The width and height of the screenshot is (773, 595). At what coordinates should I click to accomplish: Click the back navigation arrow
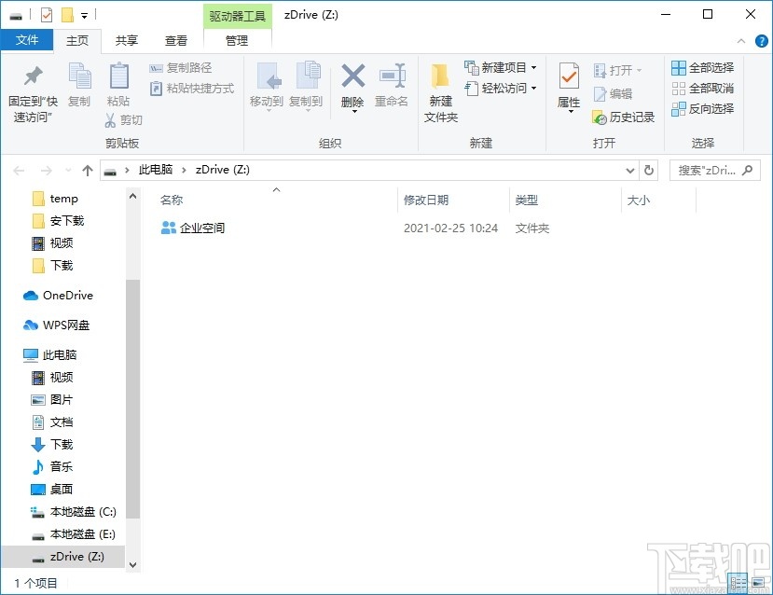point(19,170)
